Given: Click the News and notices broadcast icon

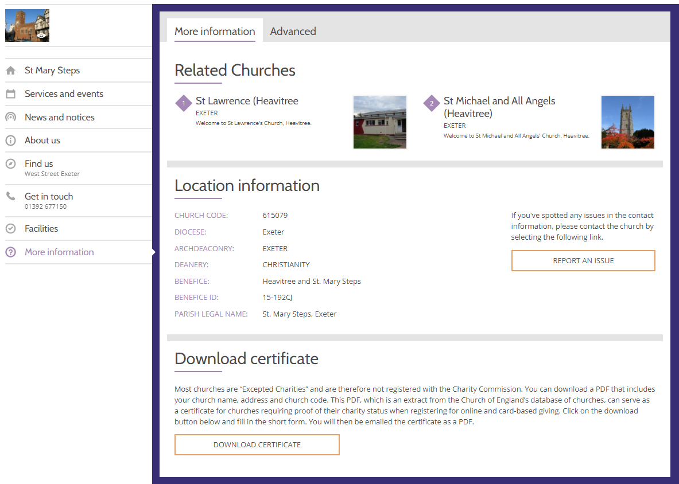Looking at the screenshot, I should [x=10, y=117].
